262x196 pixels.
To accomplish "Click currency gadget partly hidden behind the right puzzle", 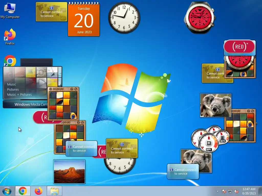I will 213,73.
